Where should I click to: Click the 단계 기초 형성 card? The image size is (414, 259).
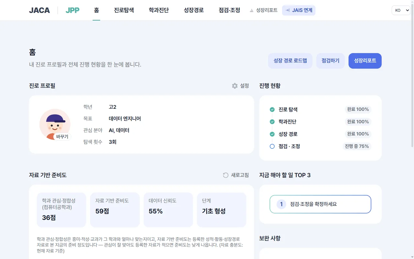[x=222, y=210]
